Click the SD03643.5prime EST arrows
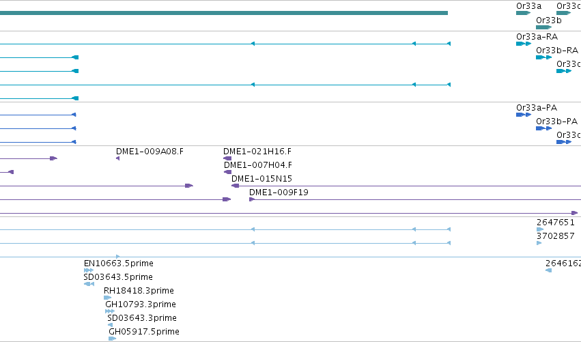Viewport: 581px width, 342px height. coord(89,284)
